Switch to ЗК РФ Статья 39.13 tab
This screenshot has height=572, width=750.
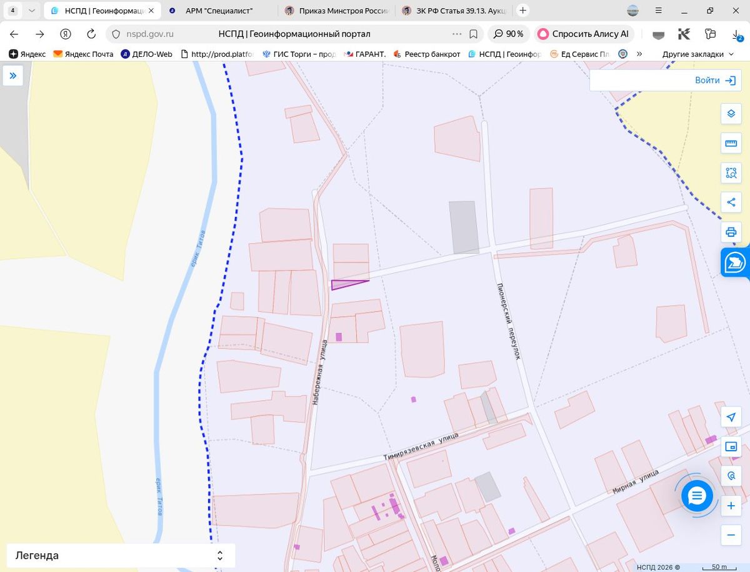tap(454, 11)
